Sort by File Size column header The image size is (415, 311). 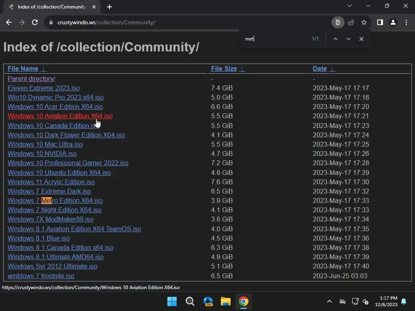click(x=224, y=69)
